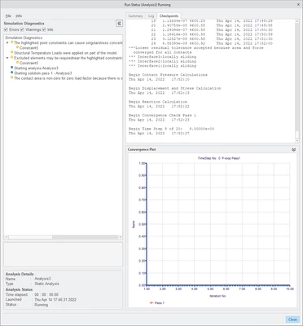This screenshot has height=326, width=303.
Task: Close the Run Status window
Action: tap(298, 5)
